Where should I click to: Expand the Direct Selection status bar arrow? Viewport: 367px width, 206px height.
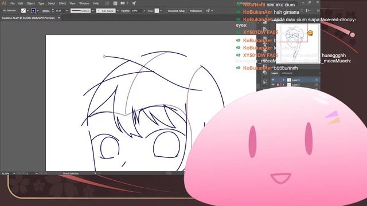tap(95, 173)
